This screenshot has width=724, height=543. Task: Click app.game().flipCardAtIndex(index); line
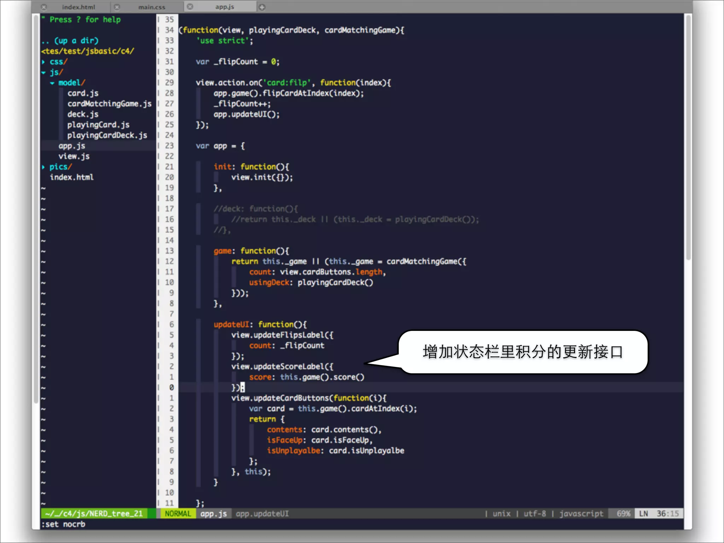(288, 93)
